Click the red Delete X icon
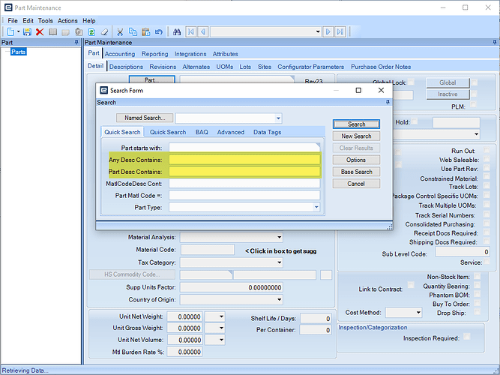Image resolution: width=500 pixels, height=375 pixels. pyautogui.click(x=40, y=32)
